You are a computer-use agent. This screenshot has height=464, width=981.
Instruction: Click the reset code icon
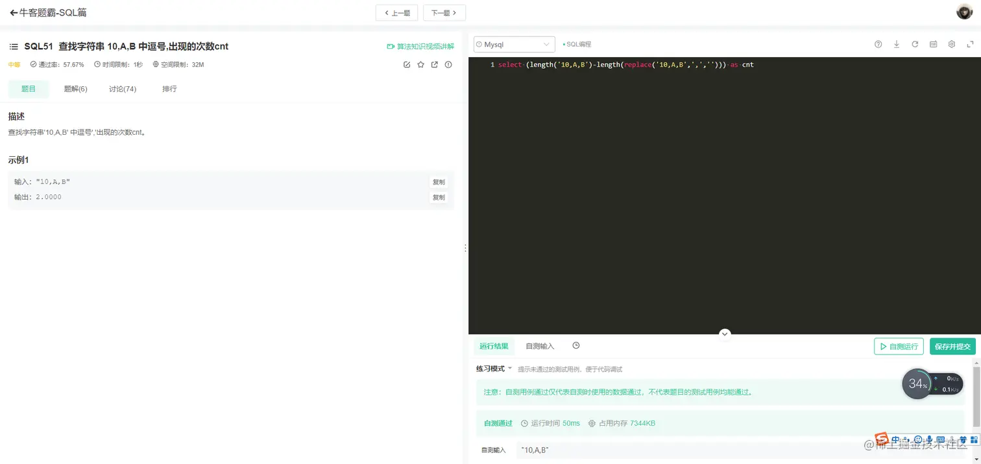915,44
